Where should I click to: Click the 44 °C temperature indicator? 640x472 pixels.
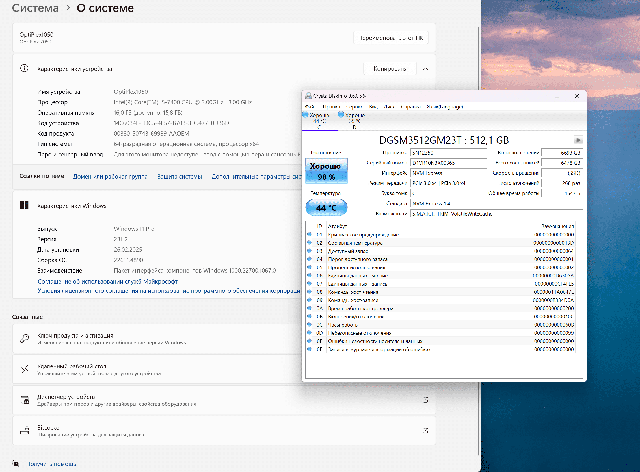click(x=326, y=208)
